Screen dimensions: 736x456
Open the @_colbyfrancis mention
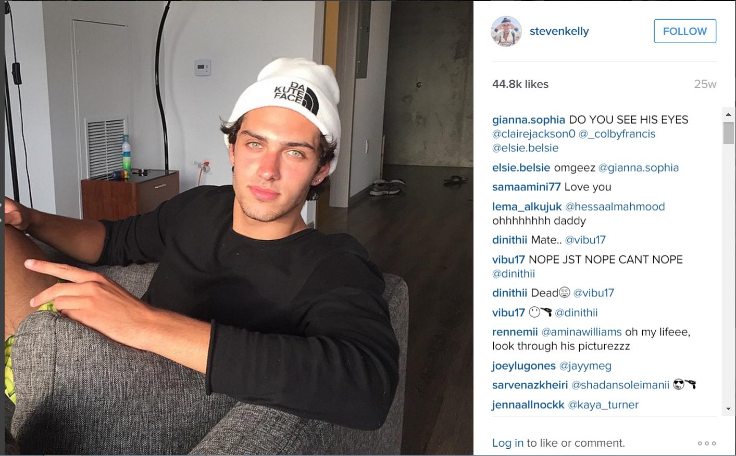pyautogui.click(x=617, y=134)
